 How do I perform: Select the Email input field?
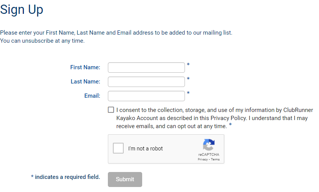pos(146,96)
